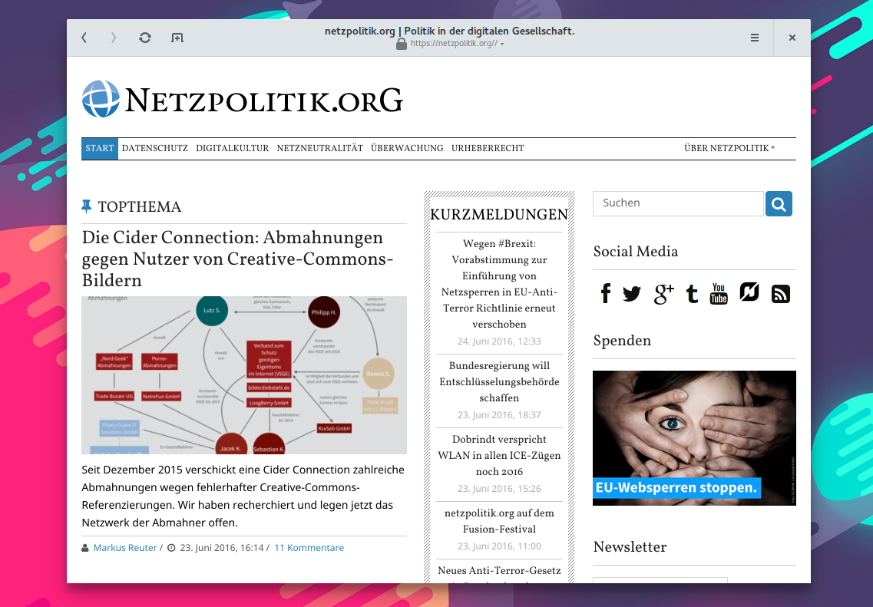873x607 pixels.
Task: Open the URHEBERRECHT menu item
Action: pos(488,149)
